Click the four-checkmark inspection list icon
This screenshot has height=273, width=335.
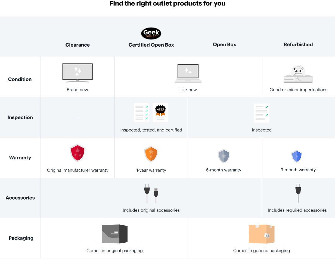click(x=141, y=113)
